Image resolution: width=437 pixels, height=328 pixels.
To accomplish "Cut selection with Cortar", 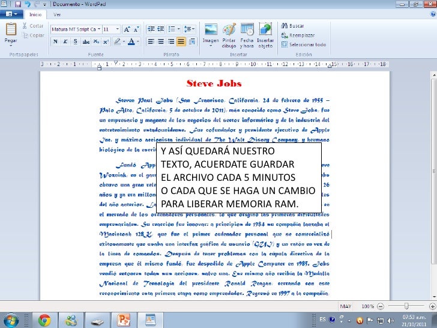I will tap(33, 26).
